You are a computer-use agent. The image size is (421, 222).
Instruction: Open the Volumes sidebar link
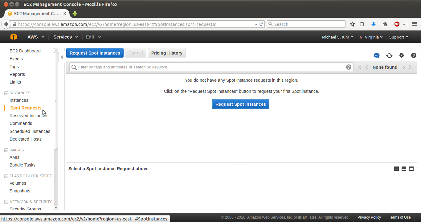coord(18,183)
